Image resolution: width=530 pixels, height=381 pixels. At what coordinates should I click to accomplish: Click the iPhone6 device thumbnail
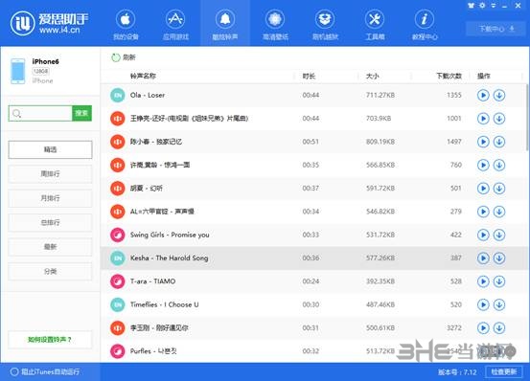(x=17, y=71)
